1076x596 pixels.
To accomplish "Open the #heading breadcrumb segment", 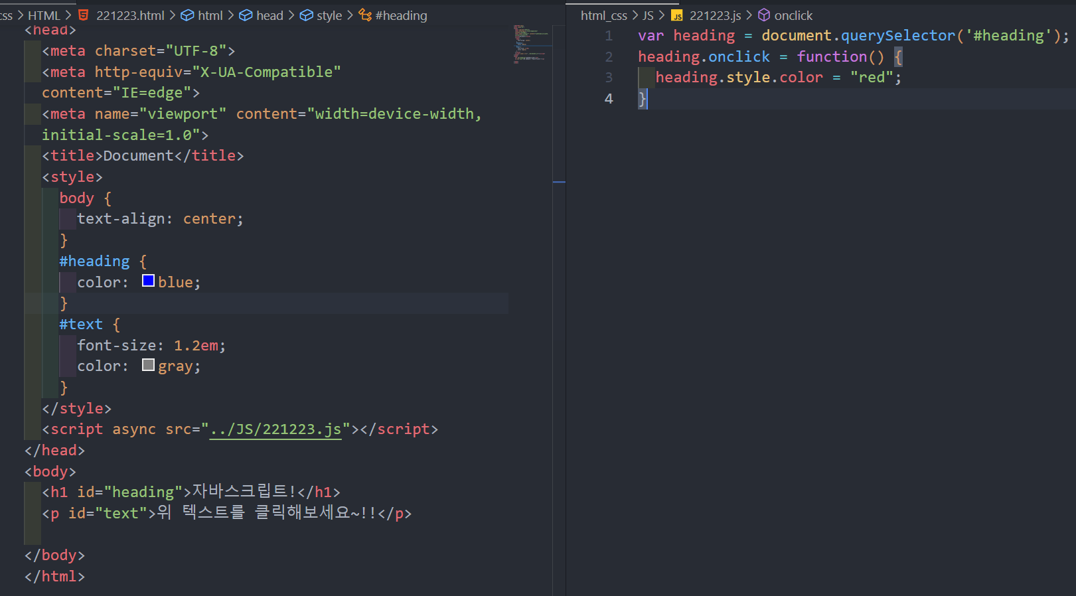I will tap(401, 15).
